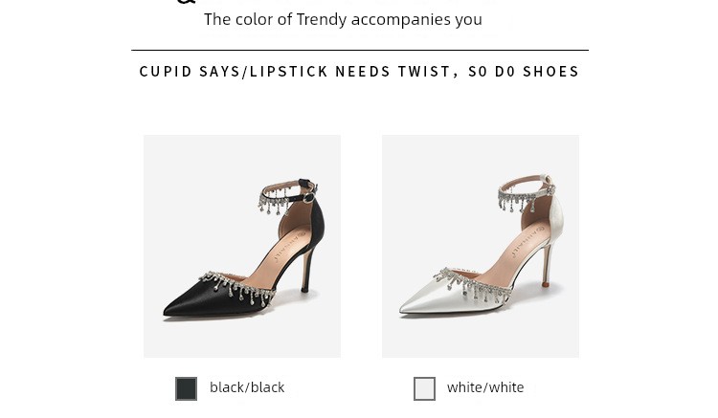718x418 pixels.
Task: Click the "CUPID SAYS/LIPSTICK NEEDS TWIST" tagline
Action: [x=359, y=72]
